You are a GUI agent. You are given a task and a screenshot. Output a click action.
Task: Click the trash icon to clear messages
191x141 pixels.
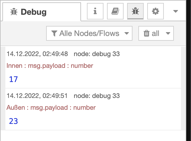[147, 33]
